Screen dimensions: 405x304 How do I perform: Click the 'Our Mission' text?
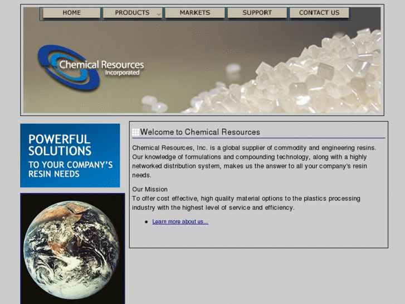coord(150,190)
